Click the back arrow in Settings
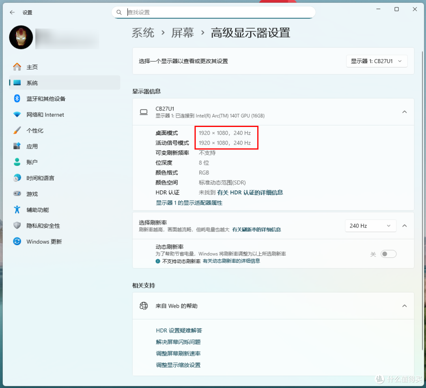This screenshot has width=426, height=388. 12,12
